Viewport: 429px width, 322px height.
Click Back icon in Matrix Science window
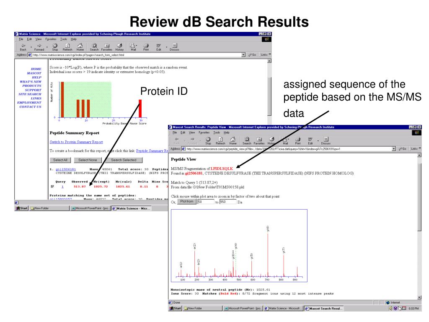23,47
